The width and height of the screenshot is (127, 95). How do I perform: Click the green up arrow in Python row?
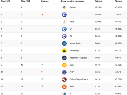42,7
